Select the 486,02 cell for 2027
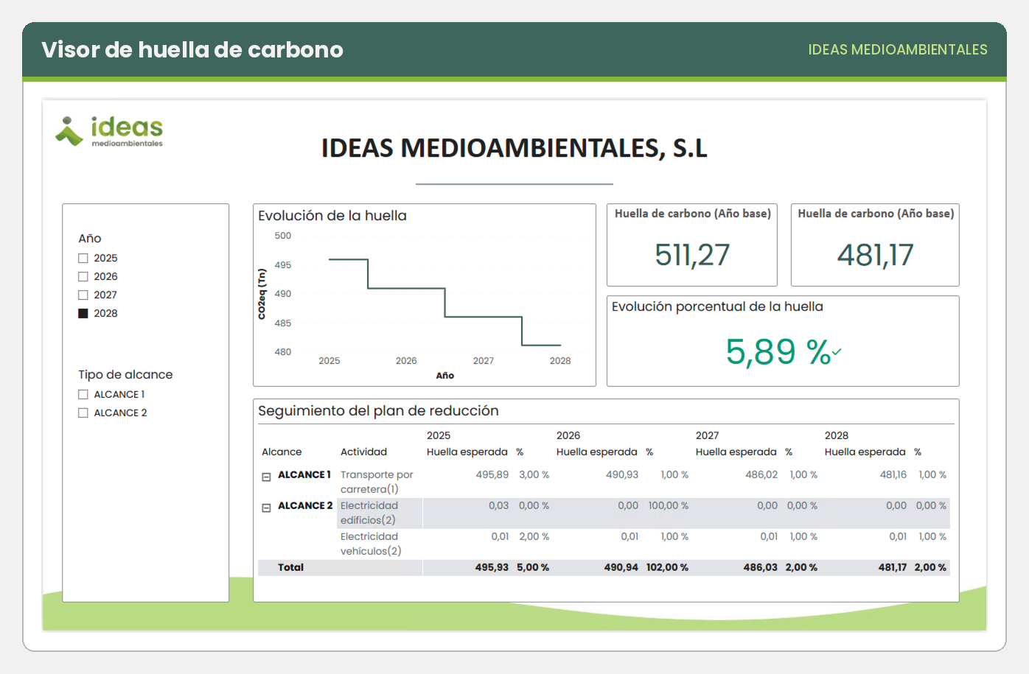Image resolution: width=1029 pixels, height=674 pixels. coord(761,474)
